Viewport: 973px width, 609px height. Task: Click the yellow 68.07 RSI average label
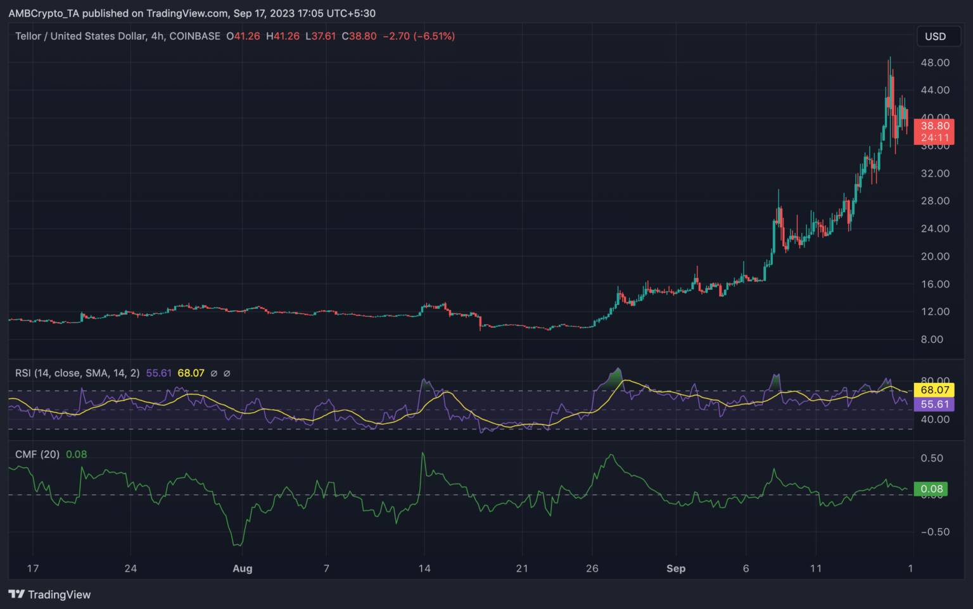click(x=934, y=390)
